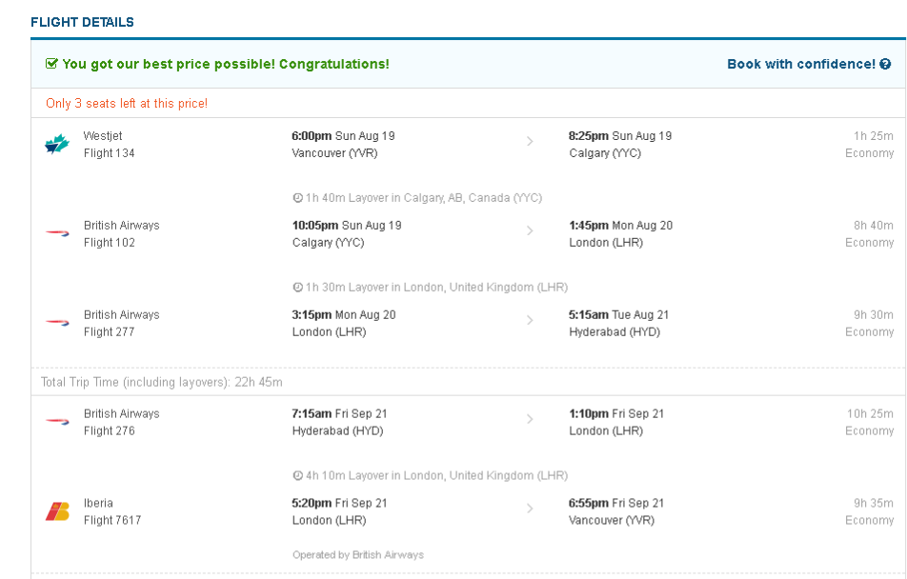Click clock icon on 1h 30m London layover

(297, 288)
